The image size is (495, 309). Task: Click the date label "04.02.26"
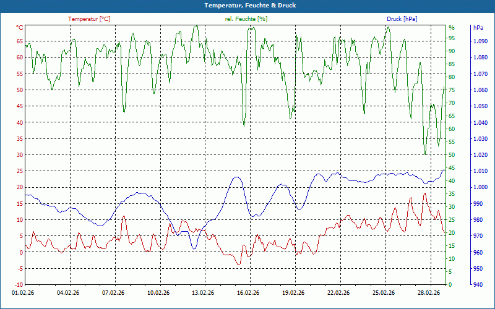pos(68,293)
